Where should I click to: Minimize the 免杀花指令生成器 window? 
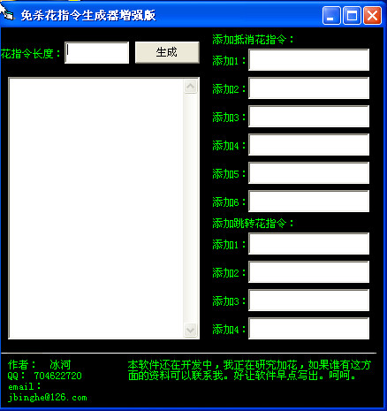point(331,15)
